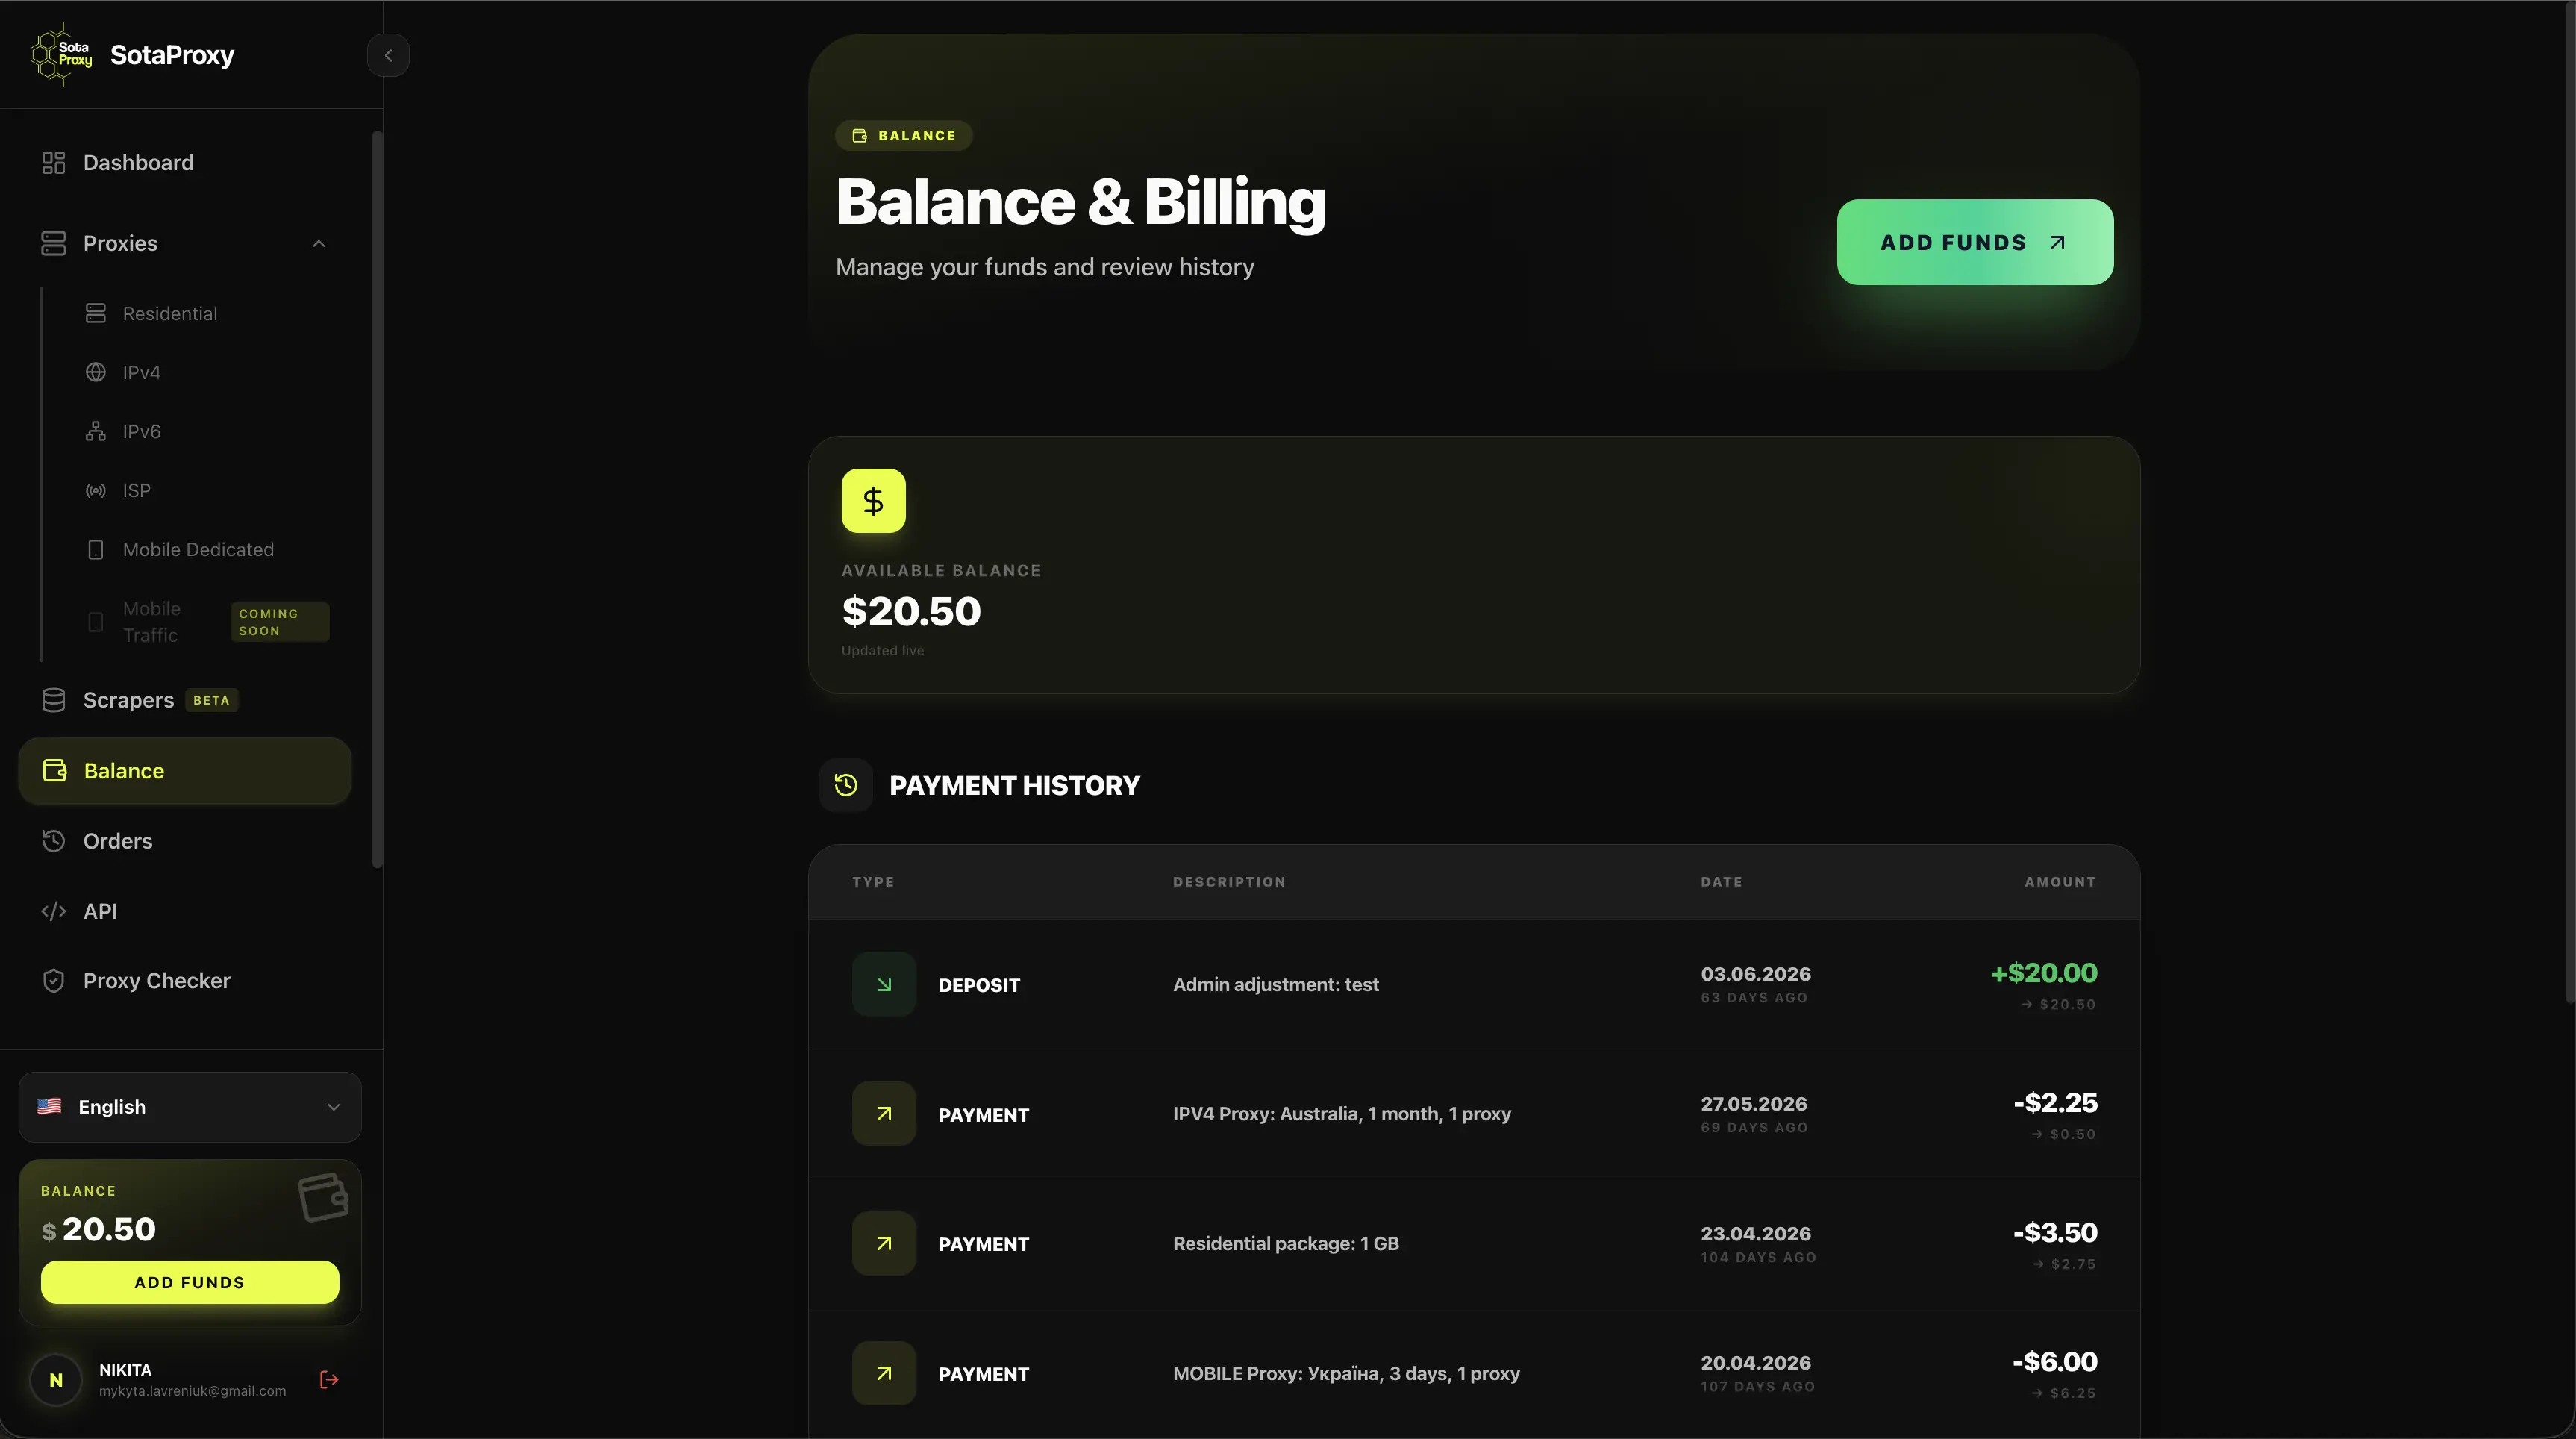Collapse the sidebar with the chevron button
2576x1439 pixels.
388,55
